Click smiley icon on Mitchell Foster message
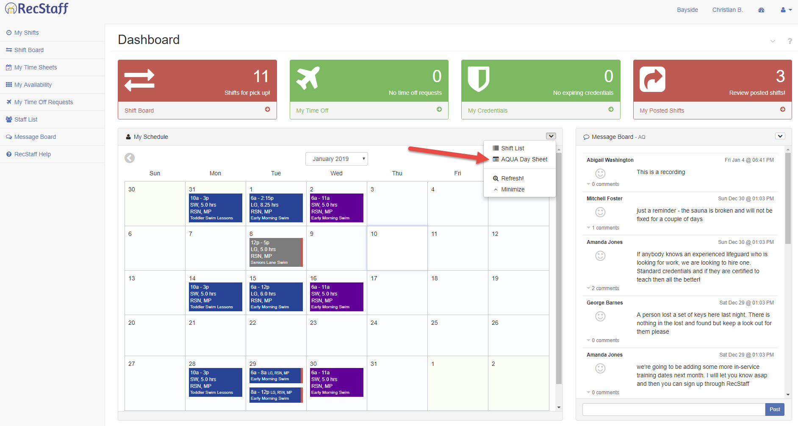The height and width of the screenshot is (426, 798). point(600,212)
